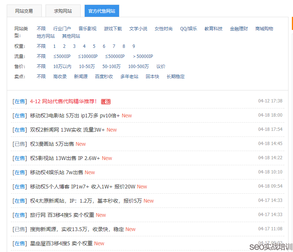Open the 双权2新闻网 13W实收 listing
This screenshot has height=252, width=293.
(x=67, y=130)
